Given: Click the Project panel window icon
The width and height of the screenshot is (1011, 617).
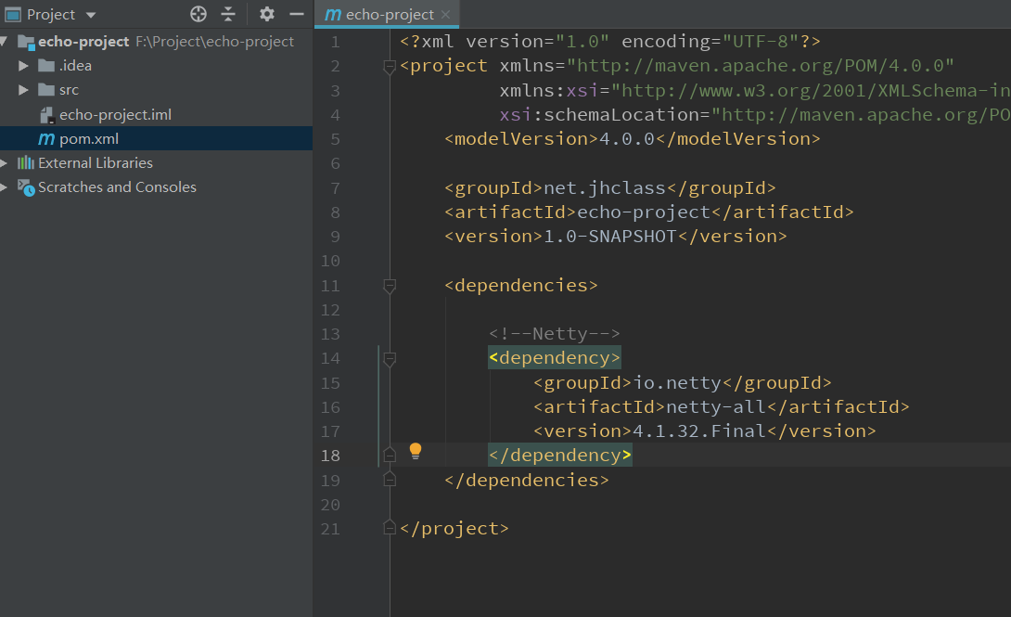Looking at the screenshot, I should coord(13,14).
